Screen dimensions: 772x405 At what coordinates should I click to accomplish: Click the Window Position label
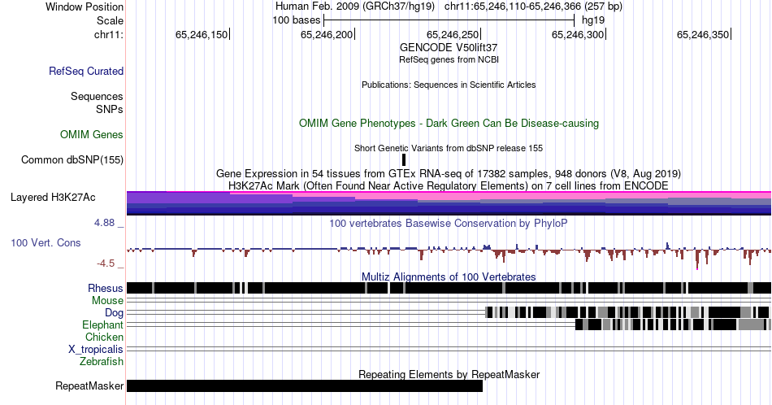click(85, 7)
